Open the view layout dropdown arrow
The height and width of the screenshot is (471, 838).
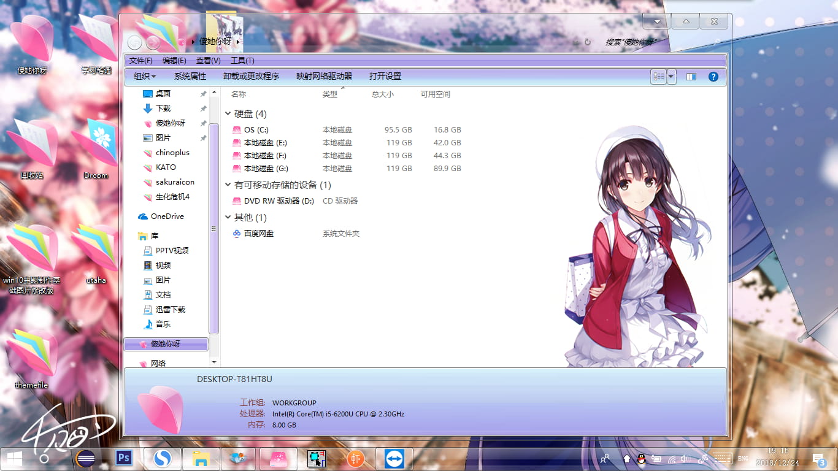pos(671,76)
